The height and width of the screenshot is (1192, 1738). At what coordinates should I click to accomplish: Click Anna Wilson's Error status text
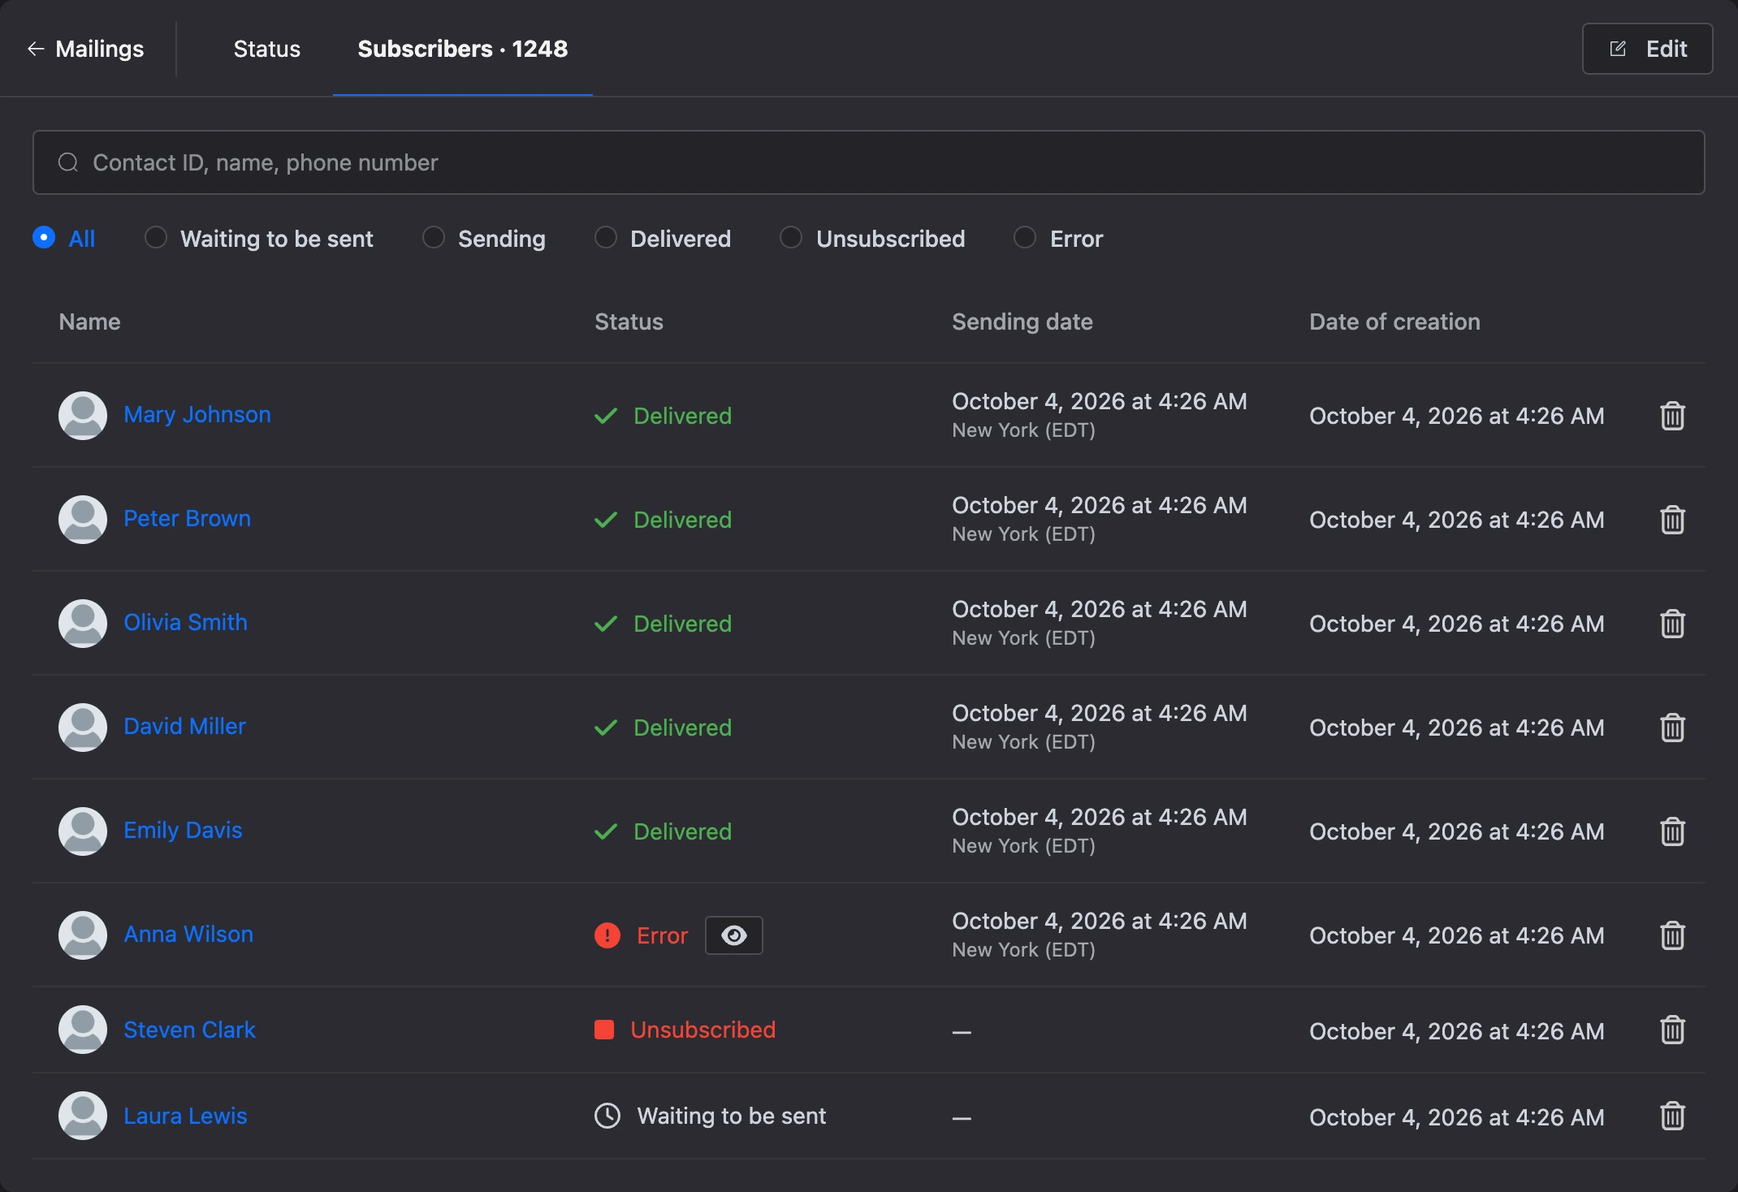663,935
